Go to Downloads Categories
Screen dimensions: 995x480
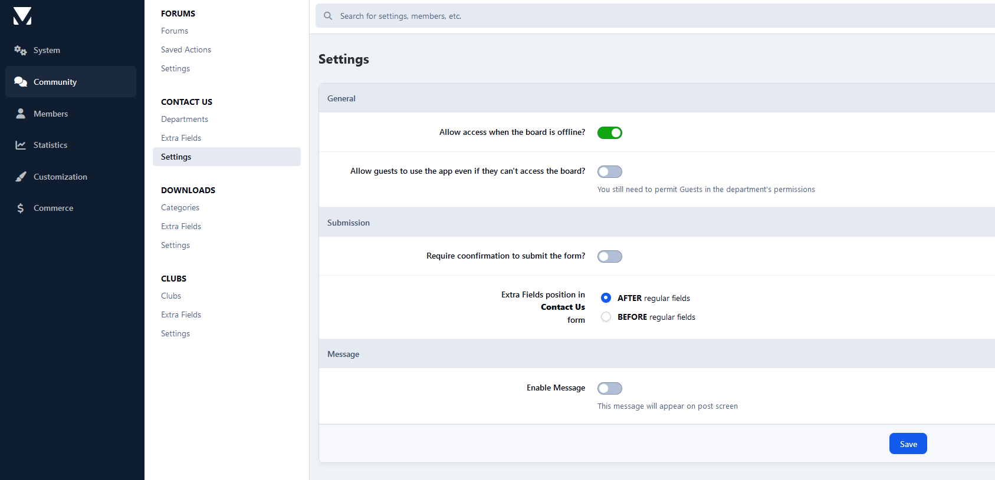(x=180, y=207)
